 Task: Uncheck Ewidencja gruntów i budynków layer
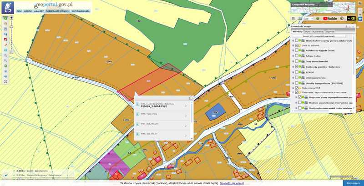297,66
